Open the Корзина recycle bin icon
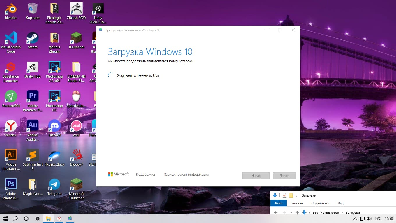Image resolution: width=396 pixels, height=223 pixels. click(x=33, y=11)
